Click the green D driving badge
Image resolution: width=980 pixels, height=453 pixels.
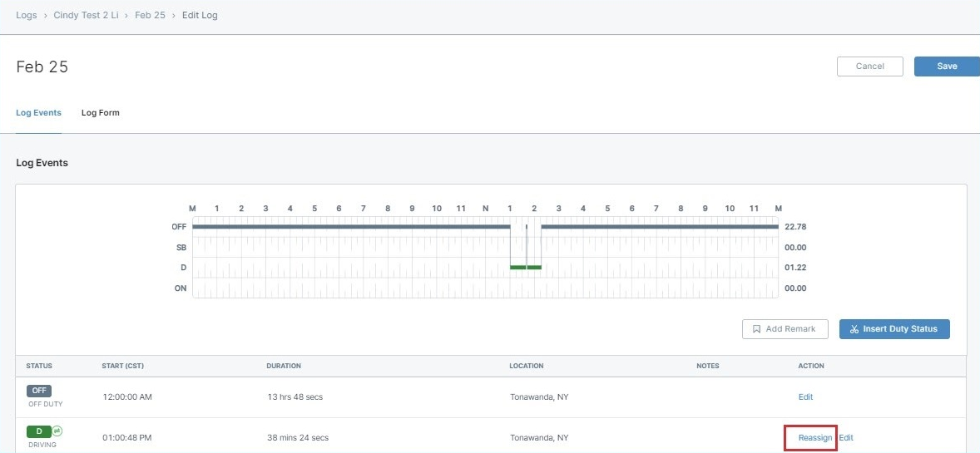click(x=39, y=431)
